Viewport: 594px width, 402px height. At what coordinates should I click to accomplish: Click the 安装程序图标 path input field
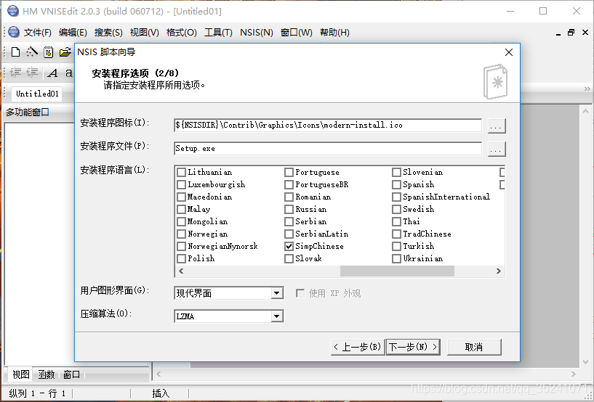(x=328, y=126)
